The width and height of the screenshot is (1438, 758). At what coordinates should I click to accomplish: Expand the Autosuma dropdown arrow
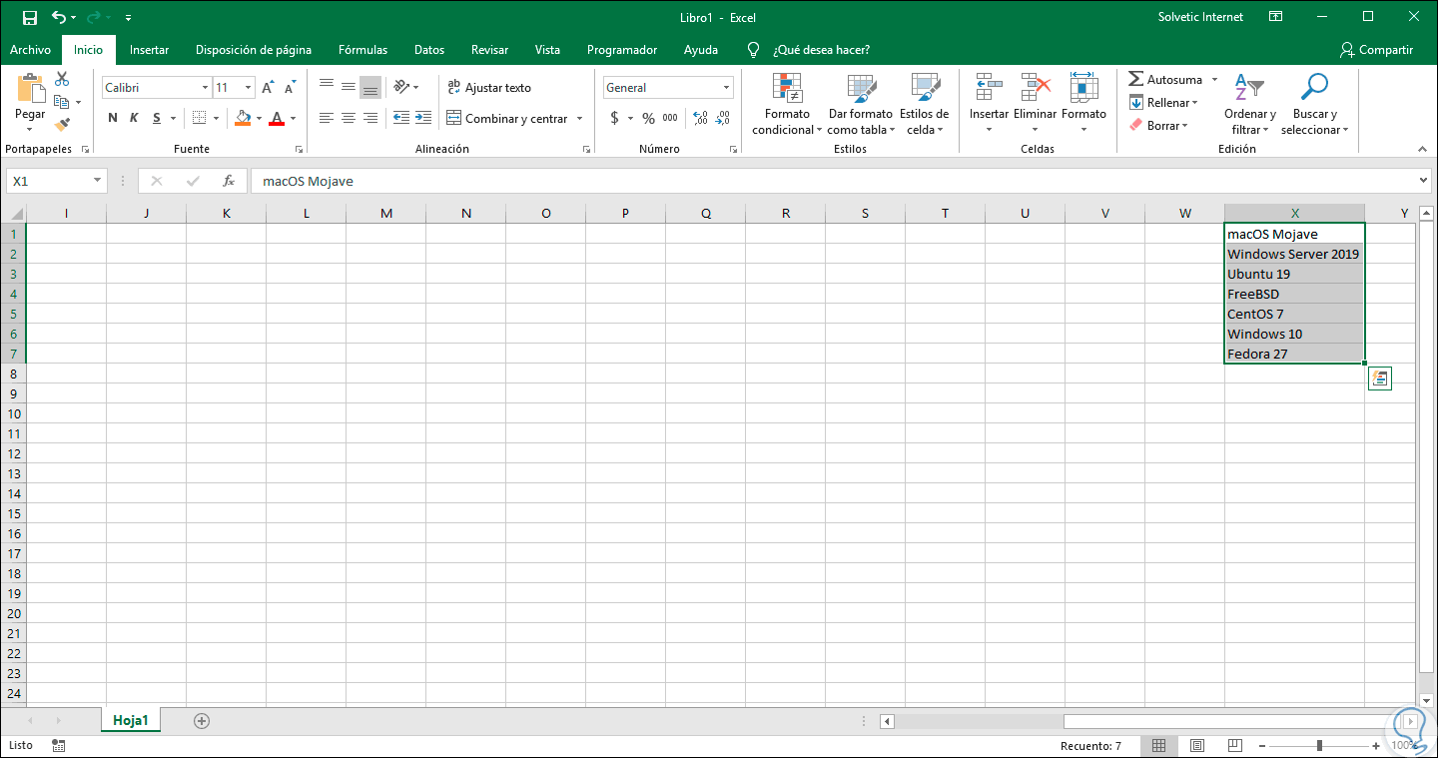pyautogui.click(x=1214, y=80)
